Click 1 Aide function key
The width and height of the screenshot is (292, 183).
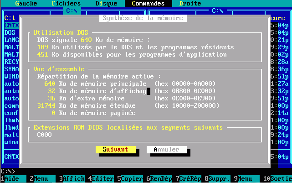point(13,179)
